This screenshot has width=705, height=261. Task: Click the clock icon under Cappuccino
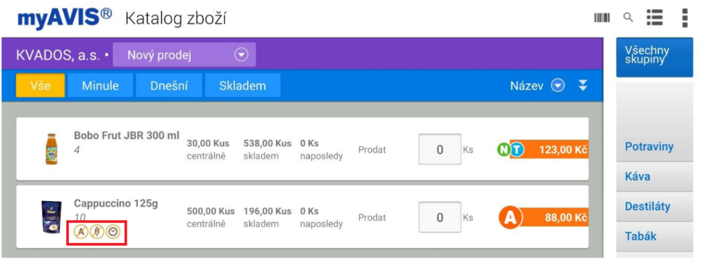click(x=113, y=232)
